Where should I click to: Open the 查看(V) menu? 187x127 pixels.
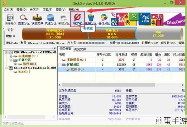point(60,10)
